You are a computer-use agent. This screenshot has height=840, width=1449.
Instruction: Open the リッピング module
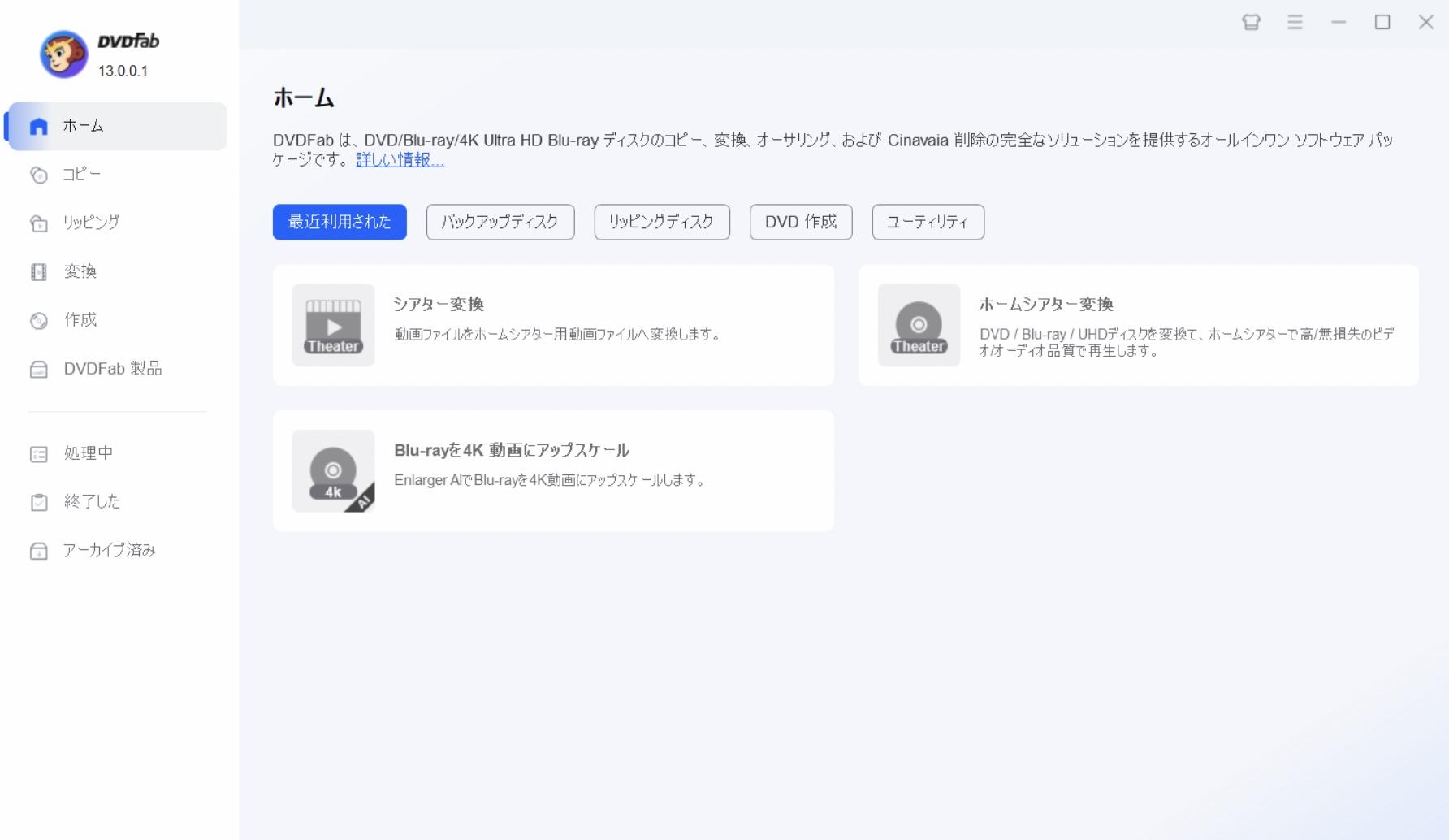point(116,223)
